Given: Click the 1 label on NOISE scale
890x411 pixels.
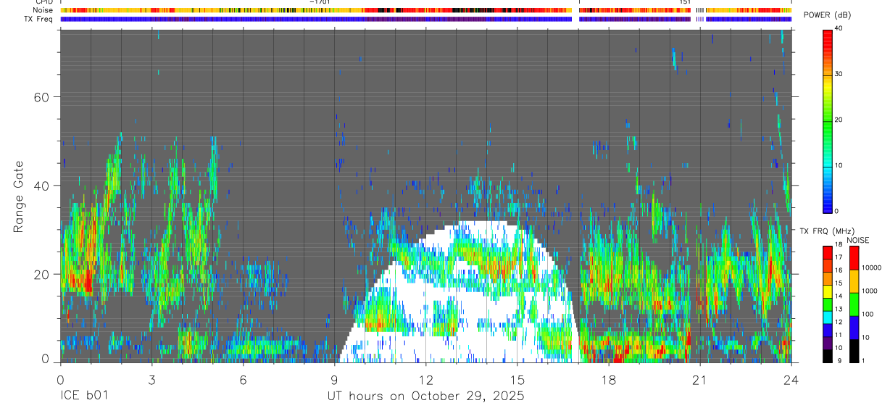Looking at the screenshot, I should (863, 360).
